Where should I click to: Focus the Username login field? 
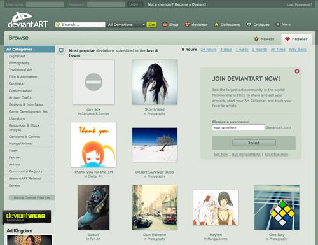[45, 4]
